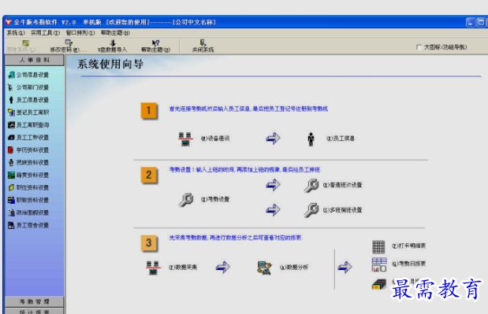The image size is (488, 314).
Task: Open the 帮助主题 menu in menu bar
Action: pyautogui.click(x=115, y=32)
